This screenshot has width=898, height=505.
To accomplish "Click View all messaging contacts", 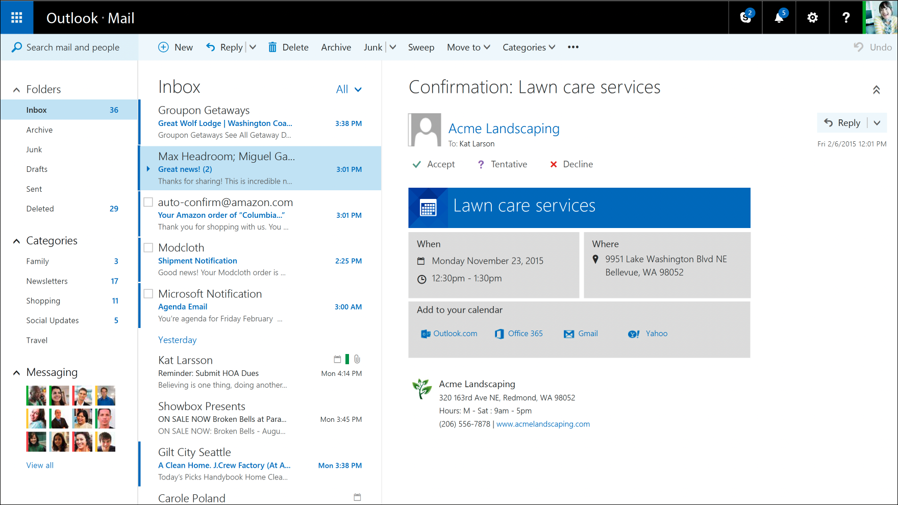I will (x=40, y=465).
